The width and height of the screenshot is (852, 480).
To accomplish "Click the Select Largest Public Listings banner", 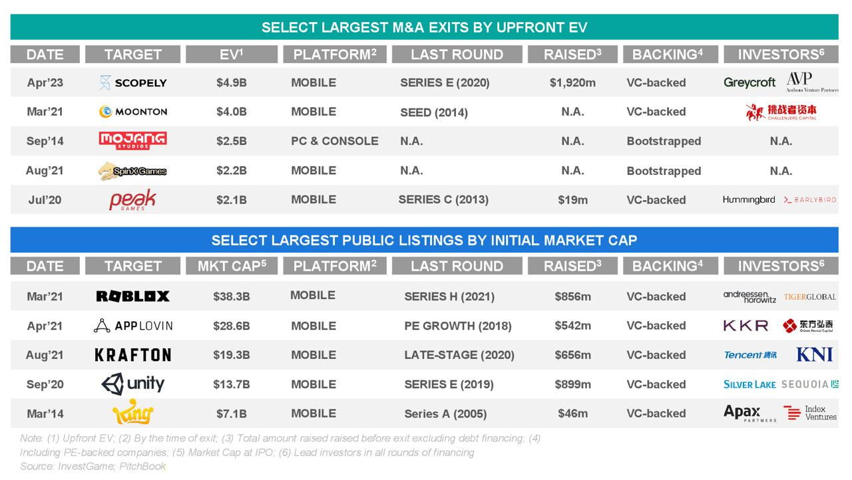I will (x=424, y=240).
